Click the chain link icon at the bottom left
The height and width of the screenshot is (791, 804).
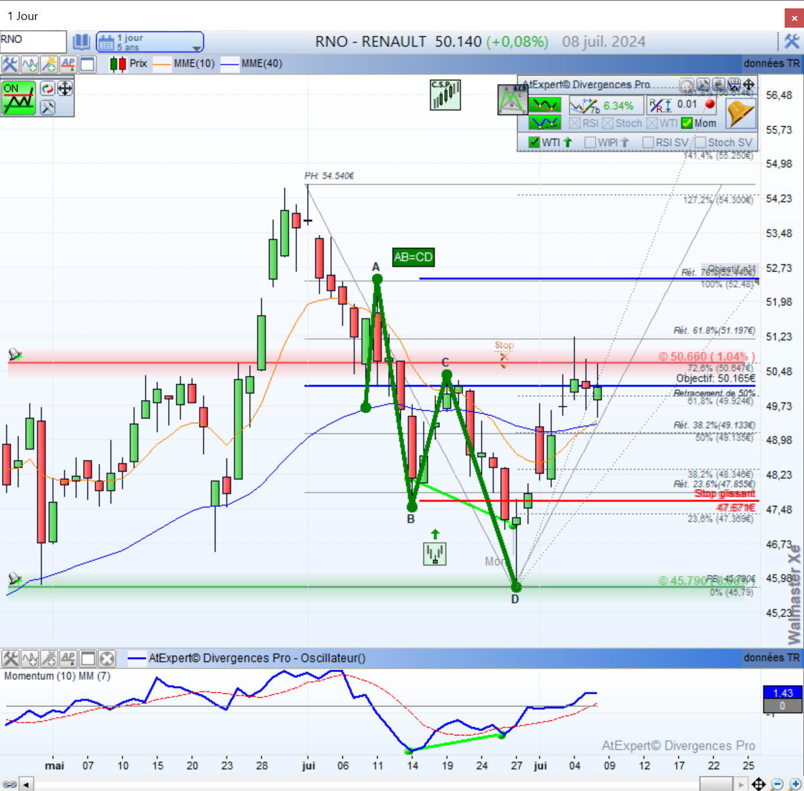9,785
